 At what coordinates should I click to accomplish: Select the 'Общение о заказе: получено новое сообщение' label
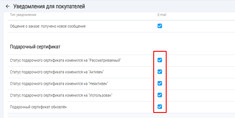(x=48, y=26)
